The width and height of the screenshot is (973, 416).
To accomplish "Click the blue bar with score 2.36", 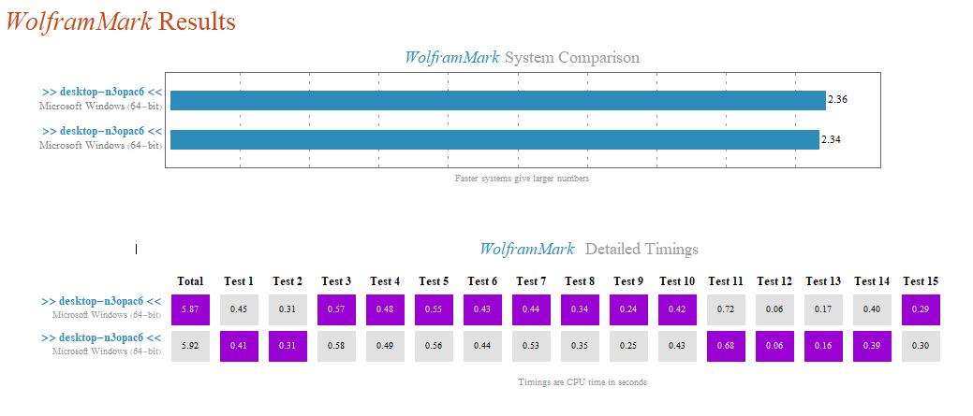I will tap(497, 100).
